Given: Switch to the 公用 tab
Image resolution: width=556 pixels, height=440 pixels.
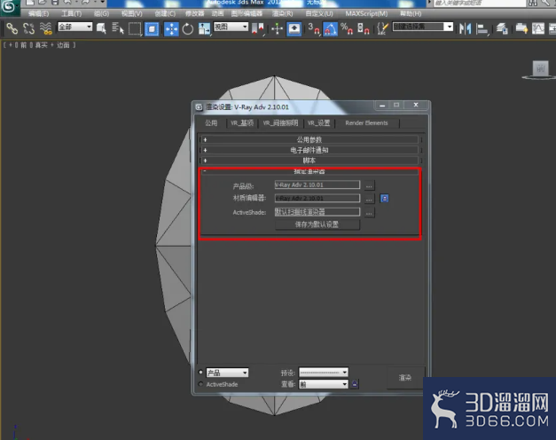Looking at the screenshot, I should coord(211,122).
